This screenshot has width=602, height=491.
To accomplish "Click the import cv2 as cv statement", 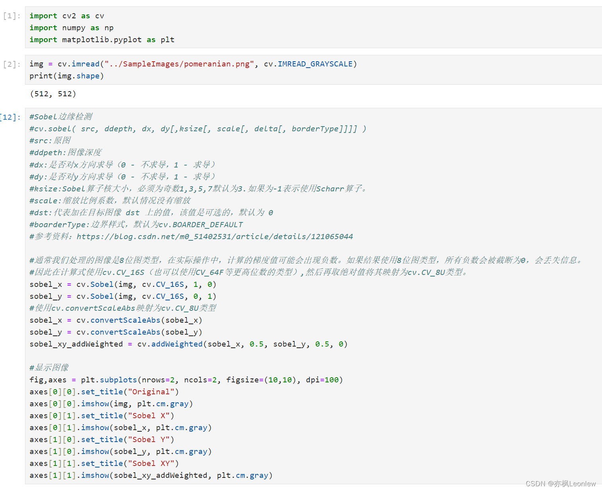I will click(x=64, y=16).
